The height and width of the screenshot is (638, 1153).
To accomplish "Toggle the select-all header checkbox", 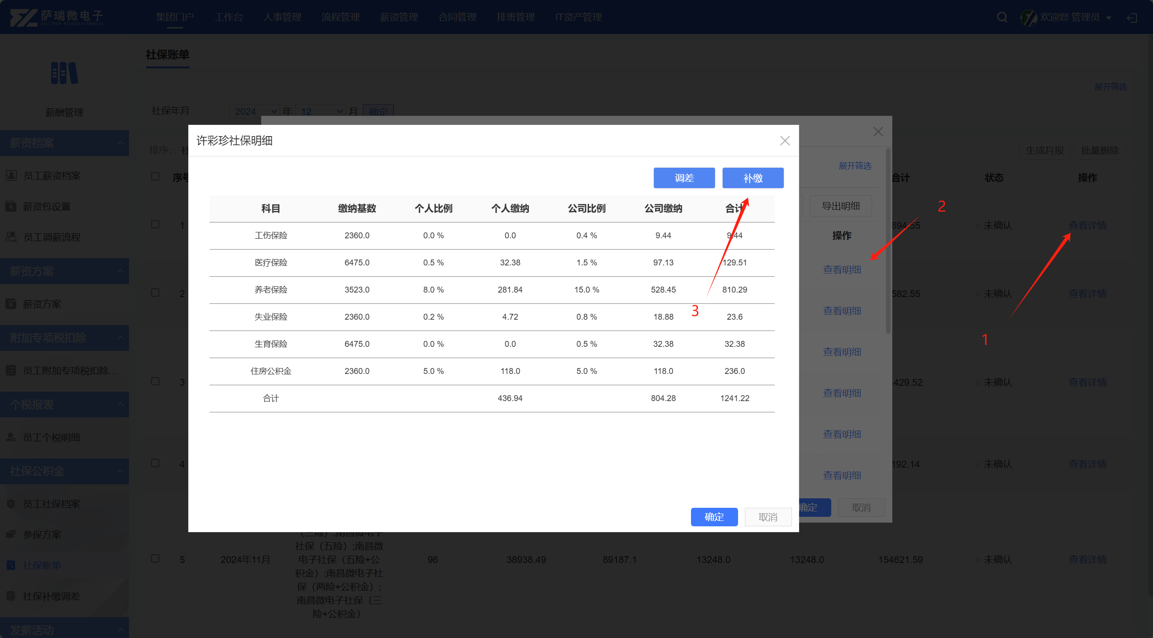I will click(155, 176).
